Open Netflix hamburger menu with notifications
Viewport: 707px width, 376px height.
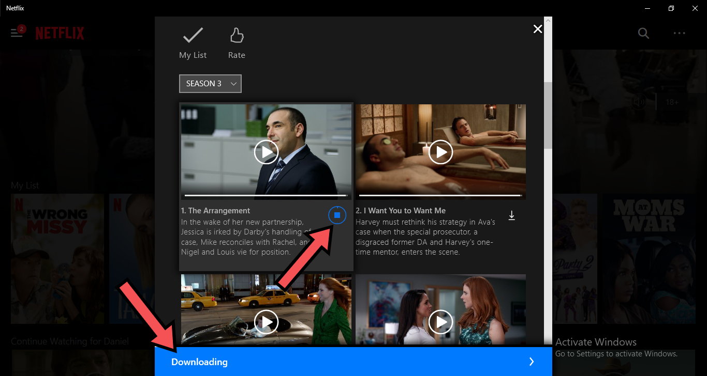(x=17, y=33)
